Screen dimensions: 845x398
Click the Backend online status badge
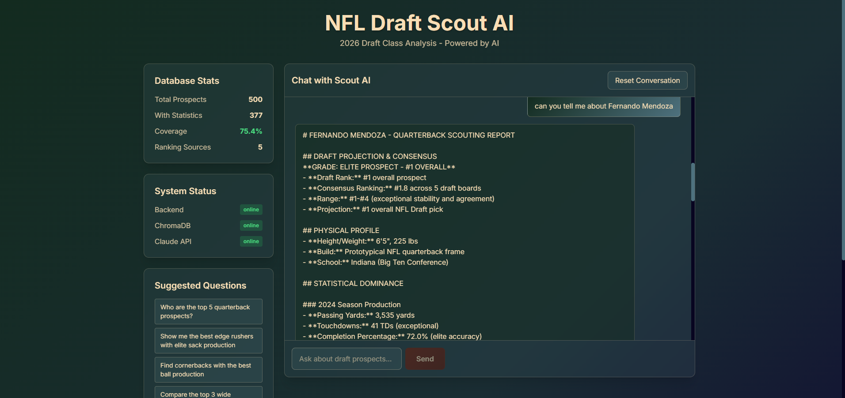click(x=251, y=210)
